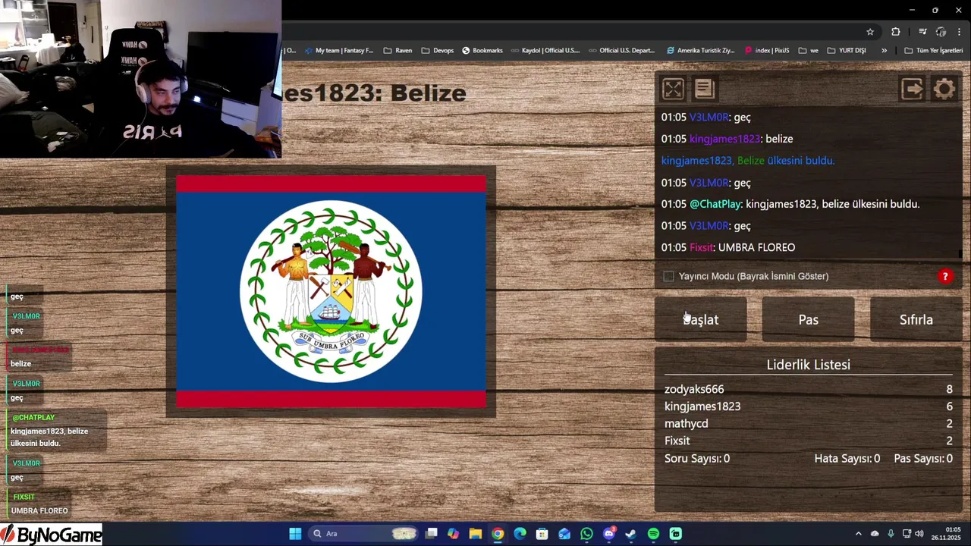
Task: Click the @ChatPlay chat message
Action: click(x=790, y=204)
